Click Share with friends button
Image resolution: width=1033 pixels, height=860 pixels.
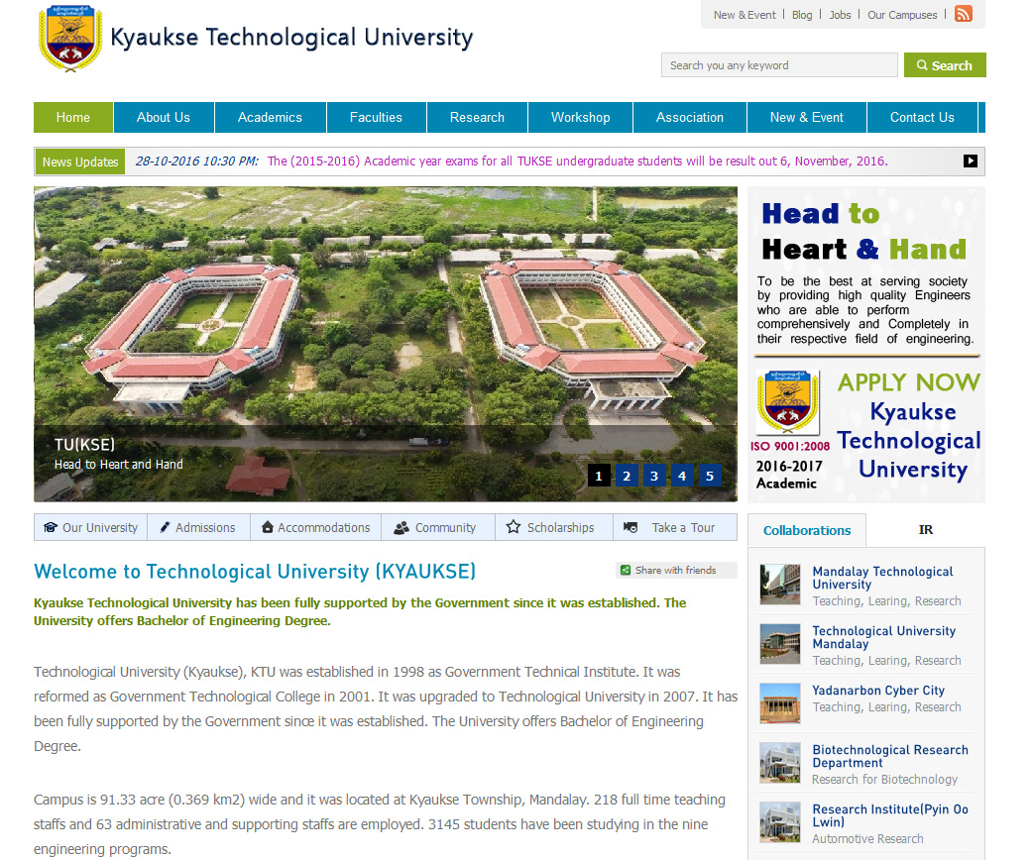click(675, 570)
